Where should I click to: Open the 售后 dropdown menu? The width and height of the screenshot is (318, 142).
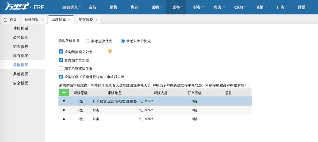[136, 7]
